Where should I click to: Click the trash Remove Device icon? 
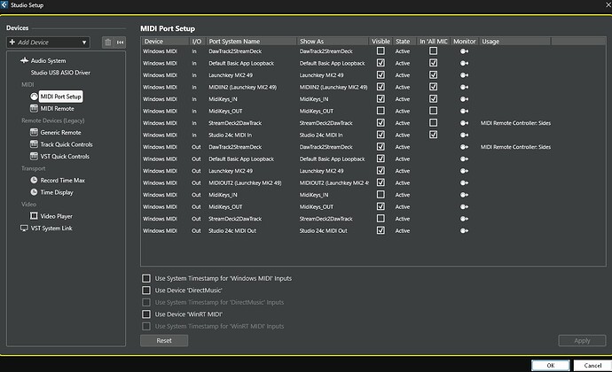tap(108, 43)
